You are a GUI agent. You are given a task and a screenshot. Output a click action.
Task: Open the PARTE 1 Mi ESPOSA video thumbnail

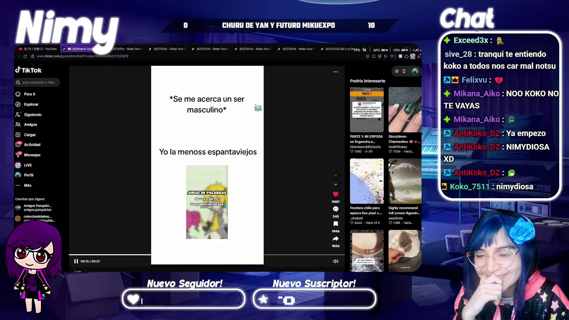click(x=367, y=109)
